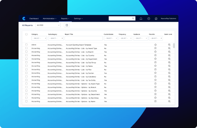The height and width of the screenshot is (128, 197).
Task: Click the help question mark icon
Action: [148, 18]
